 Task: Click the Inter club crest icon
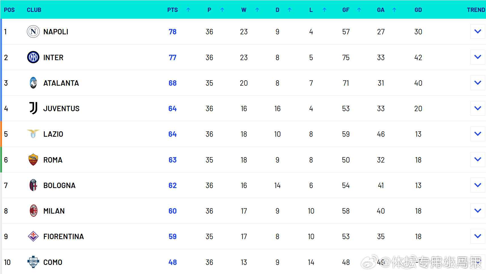click(x=33, y=57)
